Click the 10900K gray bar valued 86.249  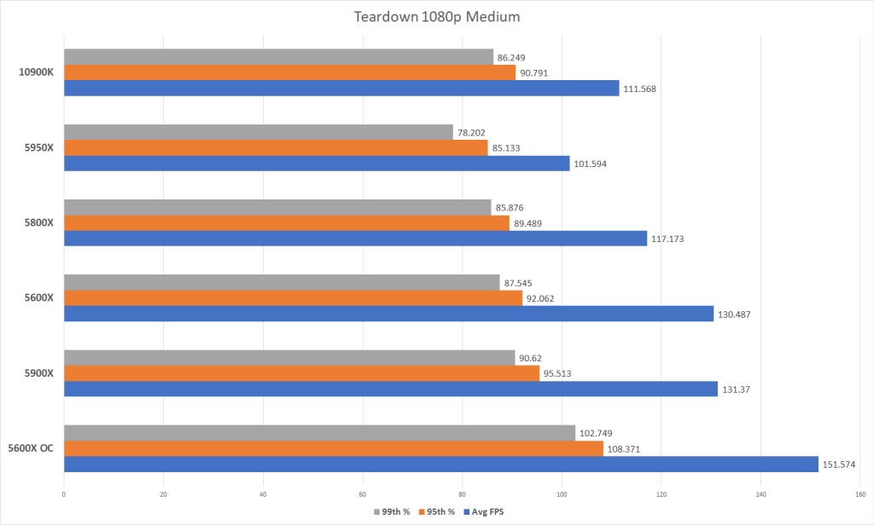click(x=279, y=57)
